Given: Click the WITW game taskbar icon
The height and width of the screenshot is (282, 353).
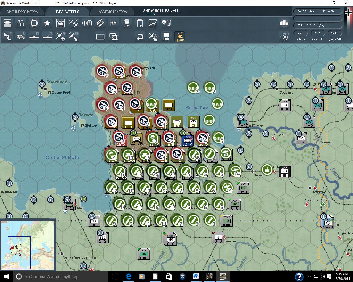Looking at the screenshot, I should [223, 276].
